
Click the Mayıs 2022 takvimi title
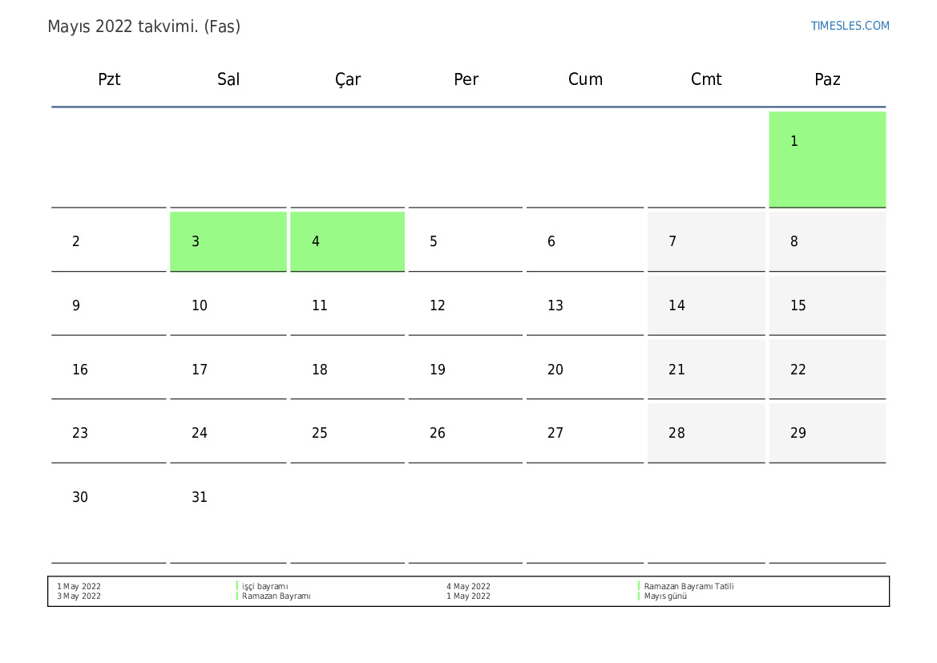click(x=143, y=26)
